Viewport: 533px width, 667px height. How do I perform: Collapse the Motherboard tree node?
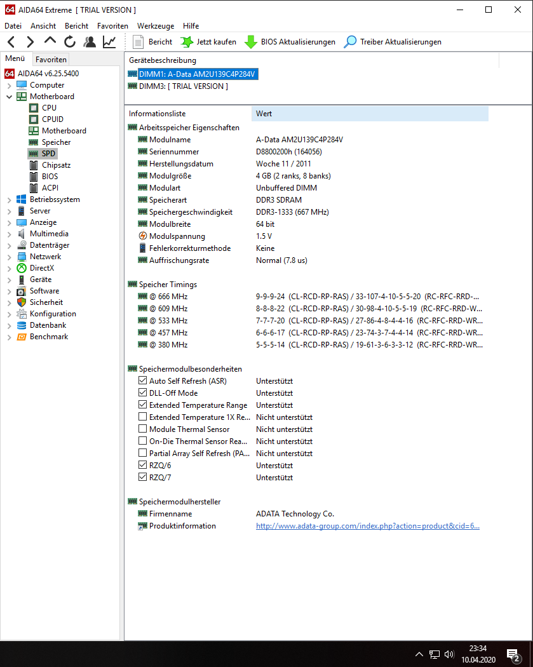coord(10,97)
